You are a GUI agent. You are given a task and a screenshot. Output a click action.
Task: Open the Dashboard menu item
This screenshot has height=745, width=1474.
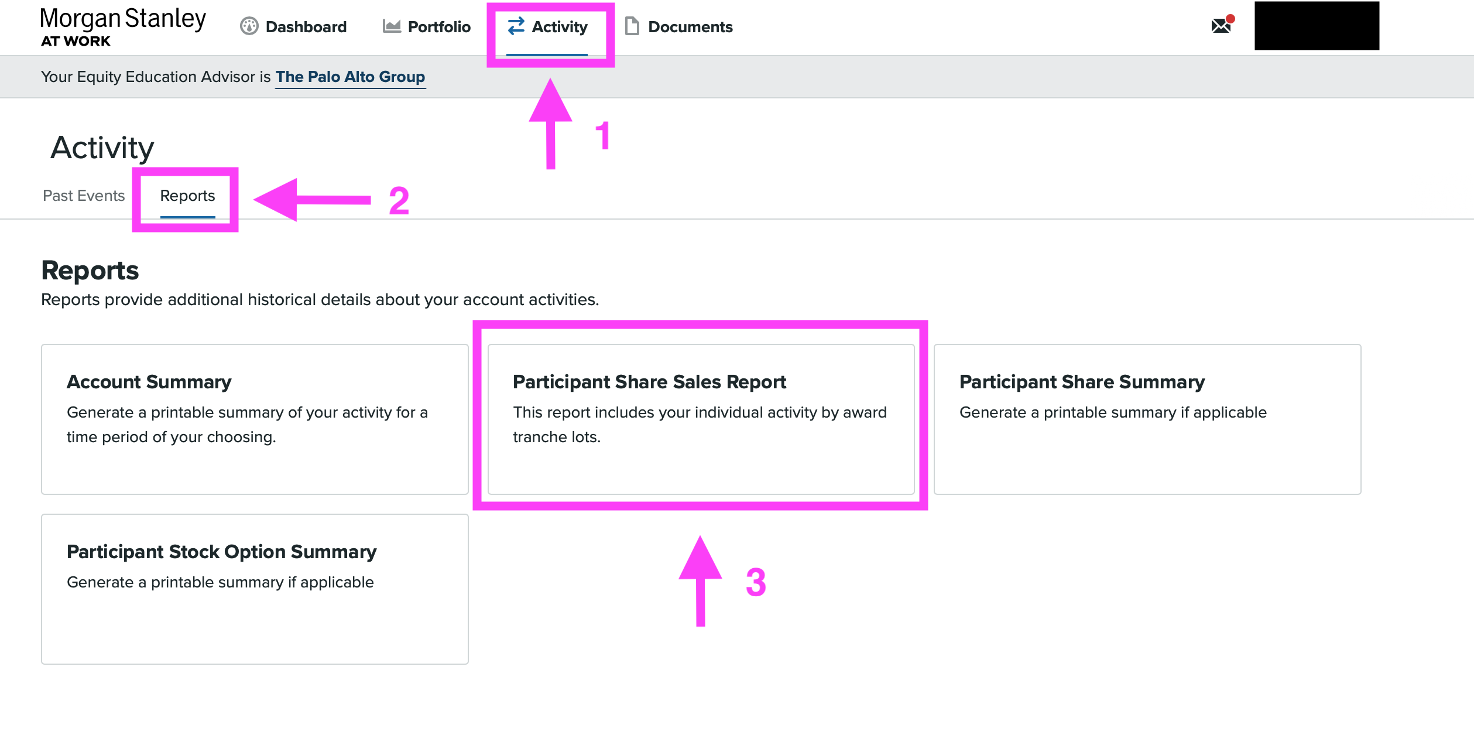click(306, 27)
